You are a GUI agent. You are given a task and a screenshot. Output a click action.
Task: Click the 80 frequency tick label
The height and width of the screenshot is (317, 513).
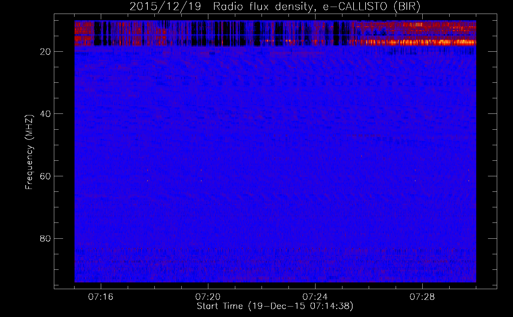coord(45,238)
